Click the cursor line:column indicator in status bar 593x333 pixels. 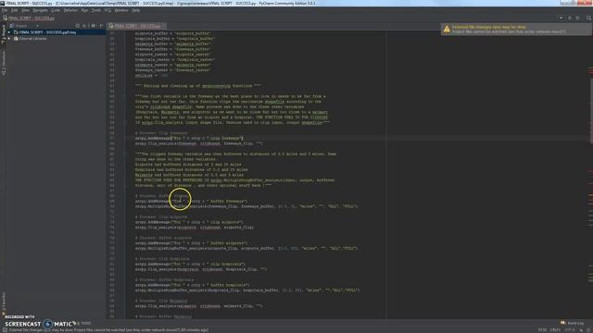542,330
